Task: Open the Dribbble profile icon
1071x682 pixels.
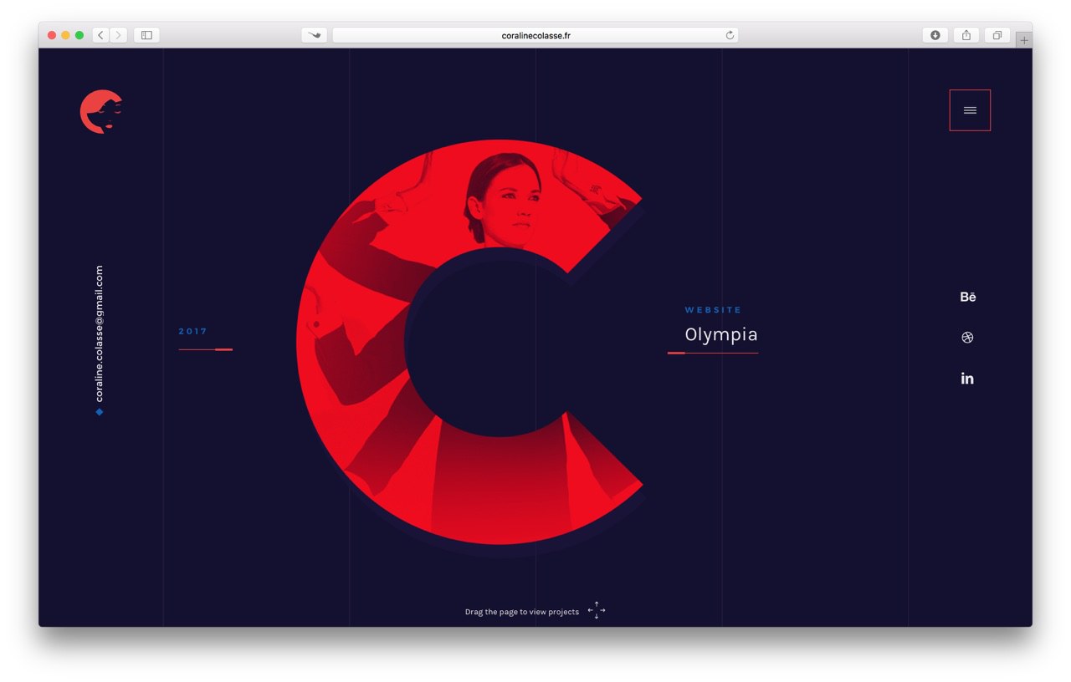Action: coord(968,338)
